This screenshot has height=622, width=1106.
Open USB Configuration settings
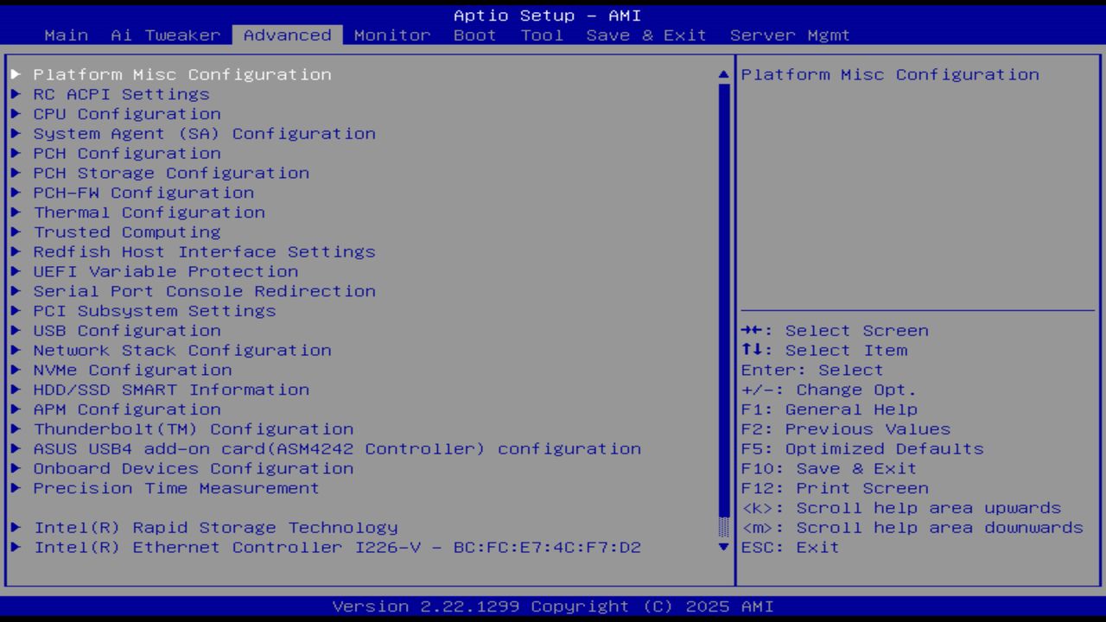[x=127, y=330]
